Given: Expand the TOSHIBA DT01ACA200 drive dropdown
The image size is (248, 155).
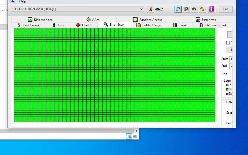Looking at the screenshot, I should click(142, 9).
